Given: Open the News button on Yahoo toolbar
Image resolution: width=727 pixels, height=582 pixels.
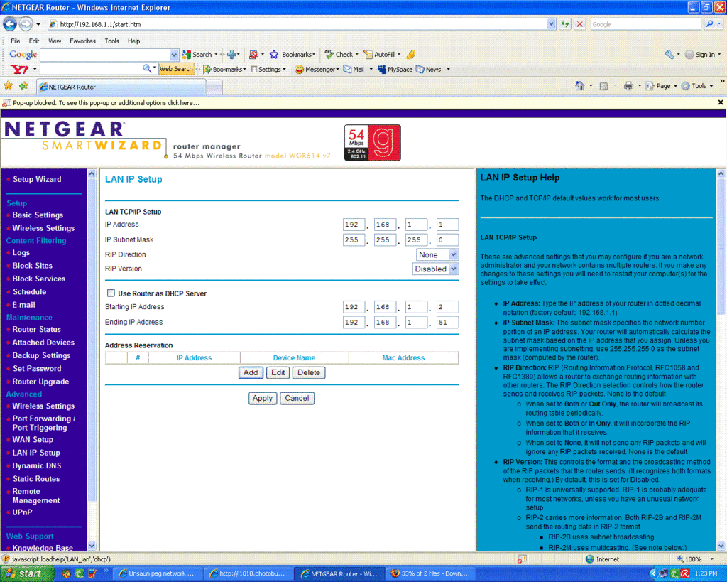Looking at the screenshot, I should pos(428,69).
